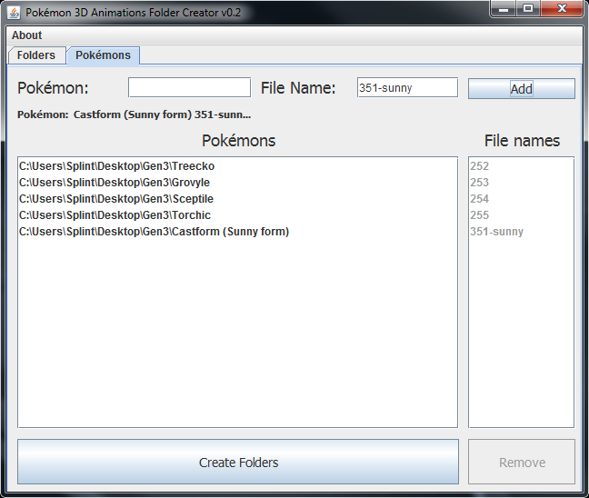
Task: Click file name 252 in File names list
Action: (480, 166)
